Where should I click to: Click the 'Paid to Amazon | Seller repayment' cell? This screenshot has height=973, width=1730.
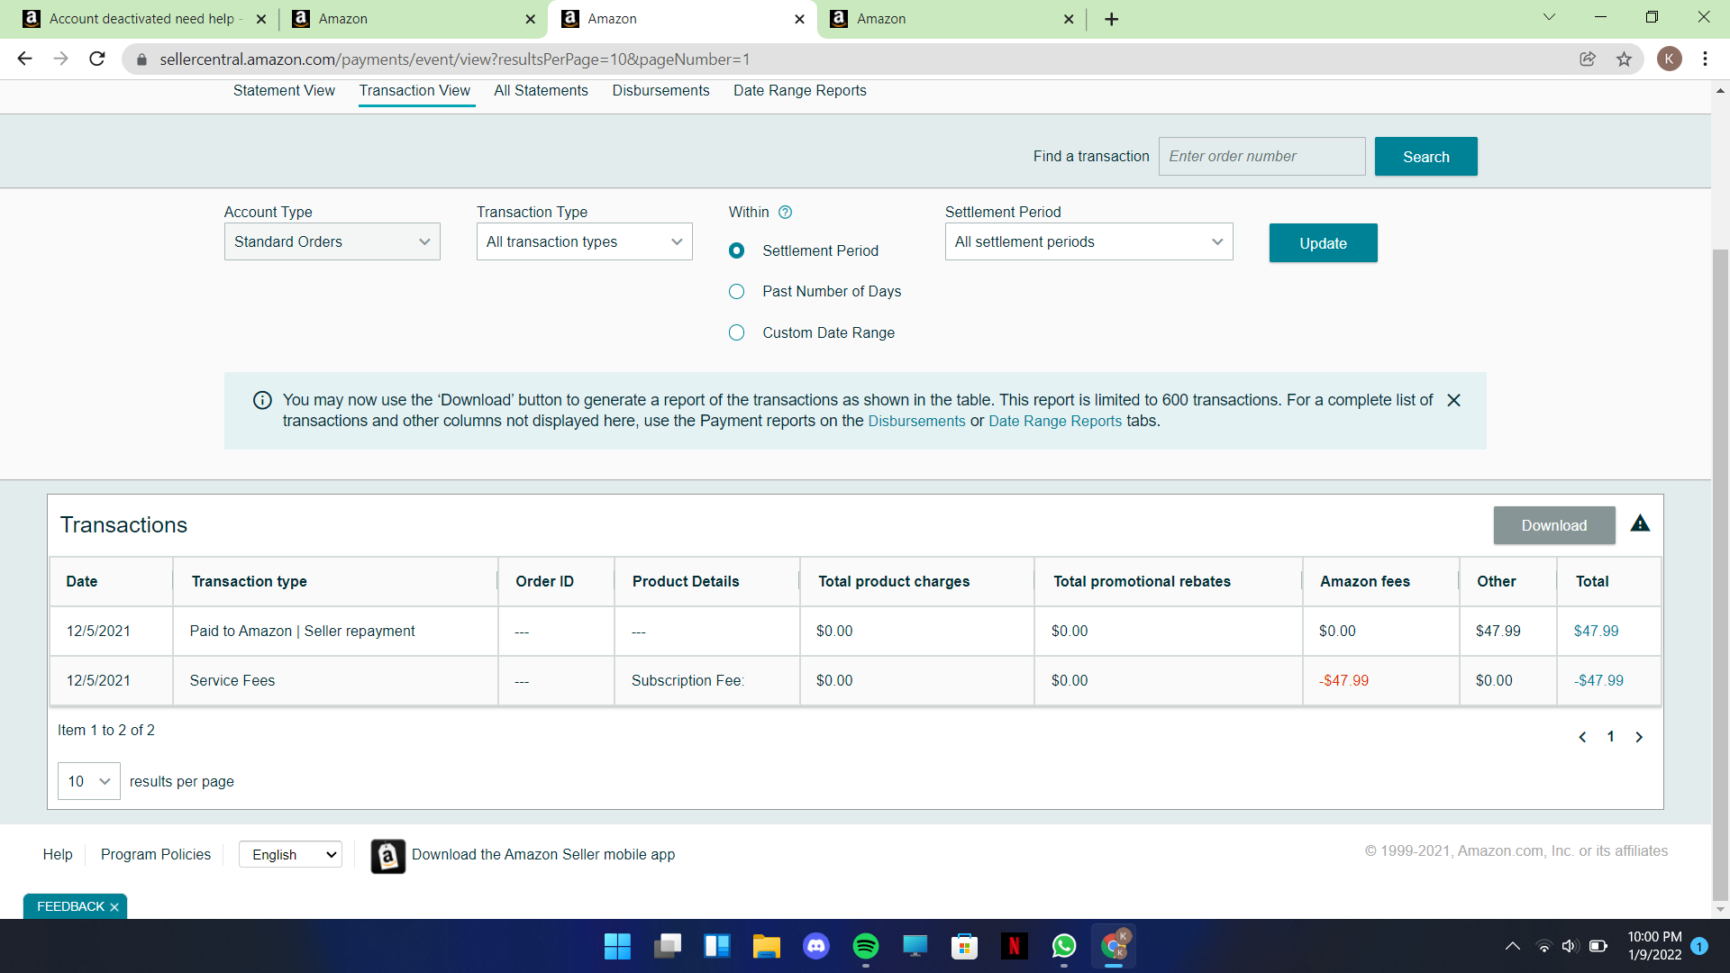[335, 631]
